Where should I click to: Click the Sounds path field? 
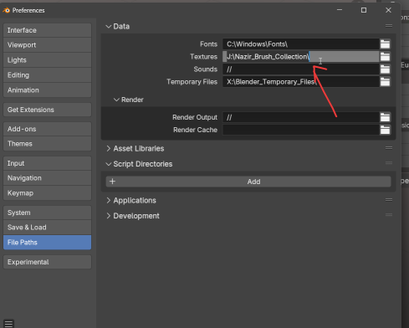click(x=301, y=69)
